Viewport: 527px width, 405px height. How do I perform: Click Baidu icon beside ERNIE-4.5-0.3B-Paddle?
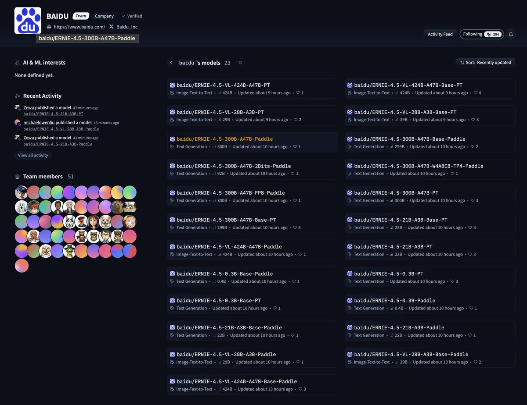(350, 301)
